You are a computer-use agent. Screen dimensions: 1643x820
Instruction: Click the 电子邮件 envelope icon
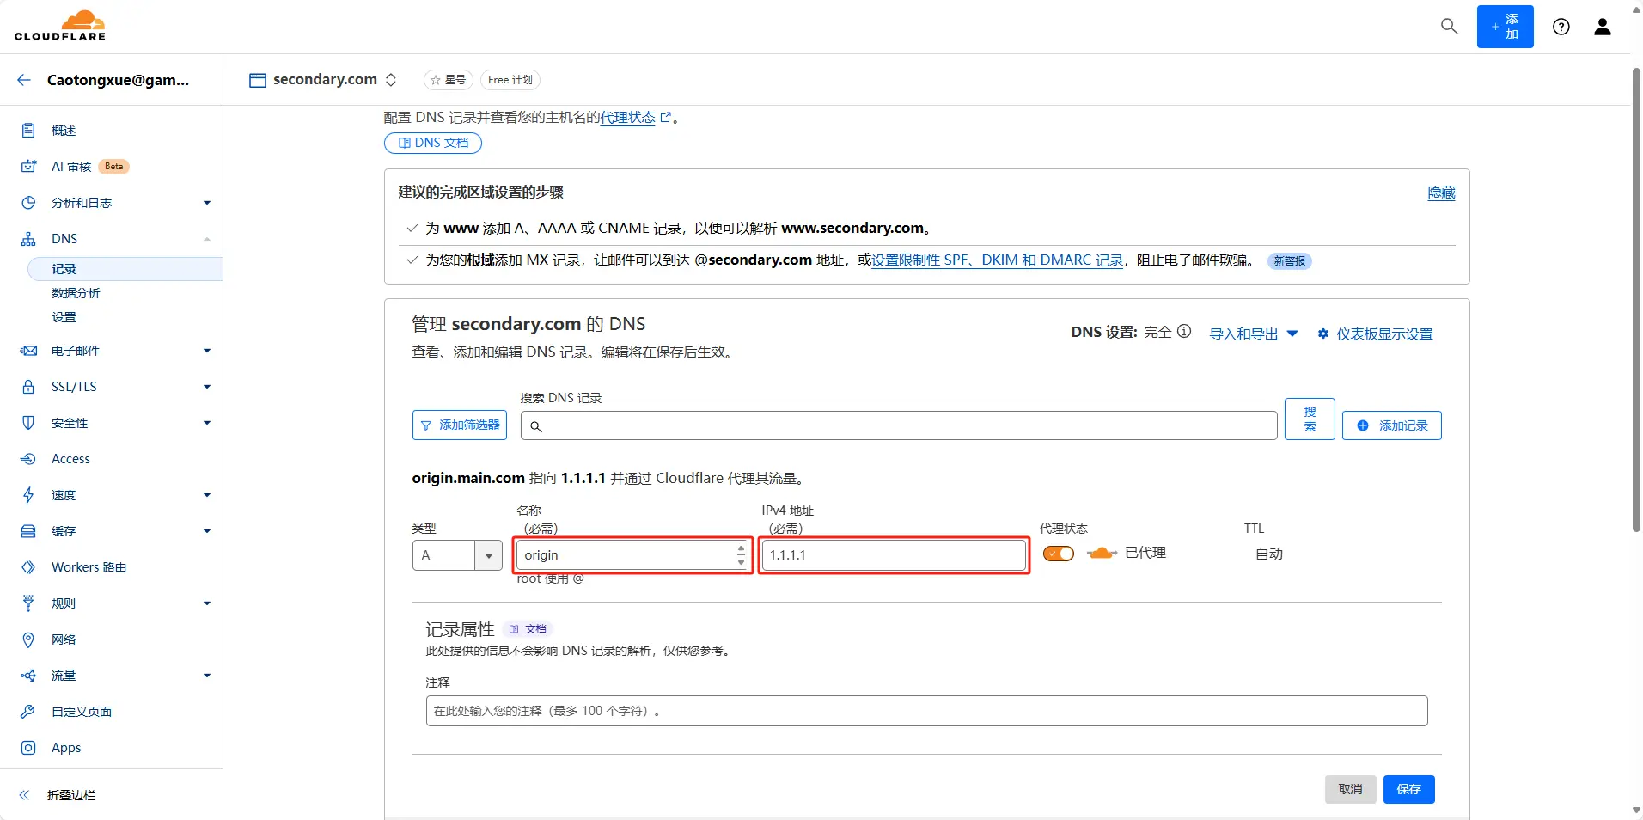tap(28, 351)
